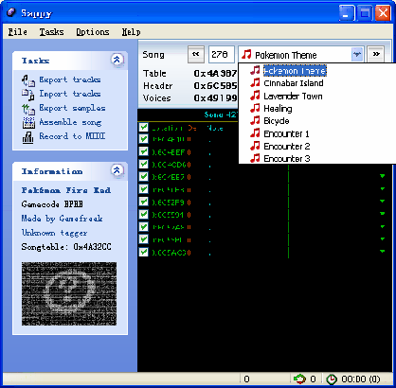Screen dimensions: 396x388
Task: Click the Sappy app icon in title bar
Action: (11, 12)
